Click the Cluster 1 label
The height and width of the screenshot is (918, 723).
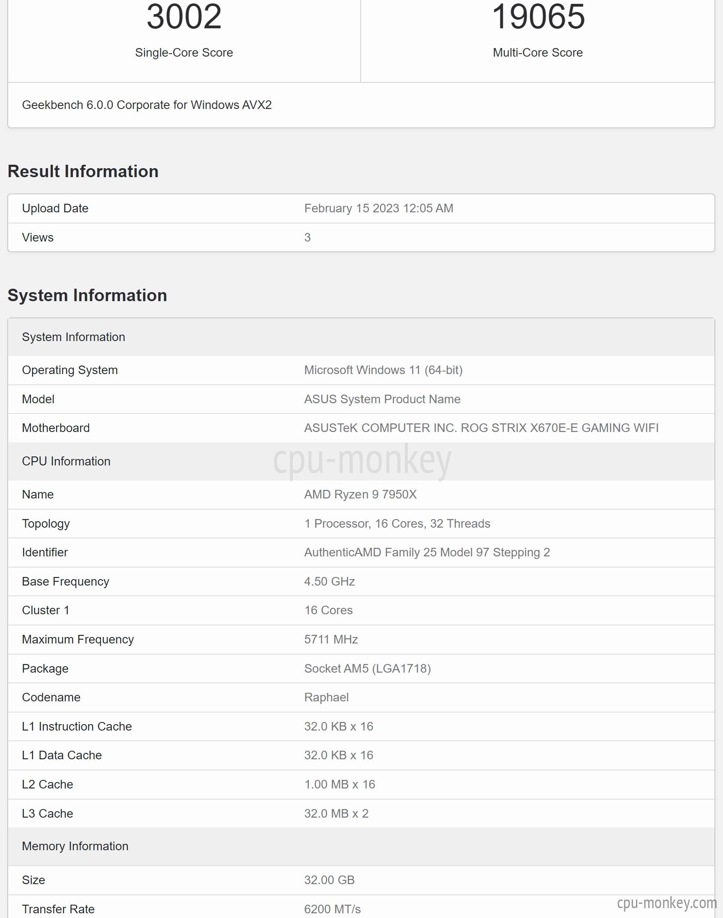45,610
